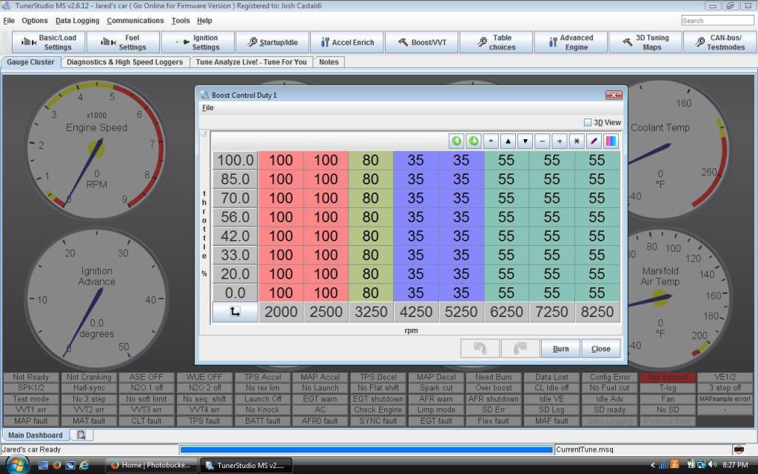The height and width of the screenshot is (474, 758).
Task: Click the green up-arrow icon in table toolbar
Action: (457, 141)
